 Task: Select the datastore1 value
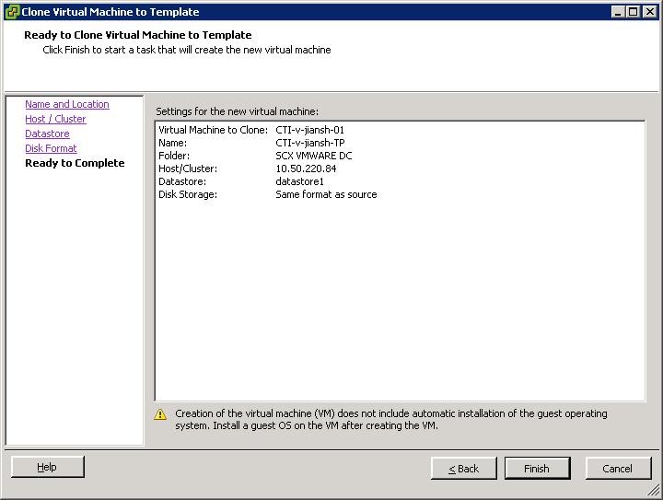tap(299, 181)
